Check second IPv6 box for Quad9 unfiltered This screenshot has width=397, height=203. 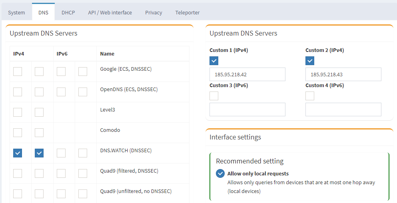[83, 194]
